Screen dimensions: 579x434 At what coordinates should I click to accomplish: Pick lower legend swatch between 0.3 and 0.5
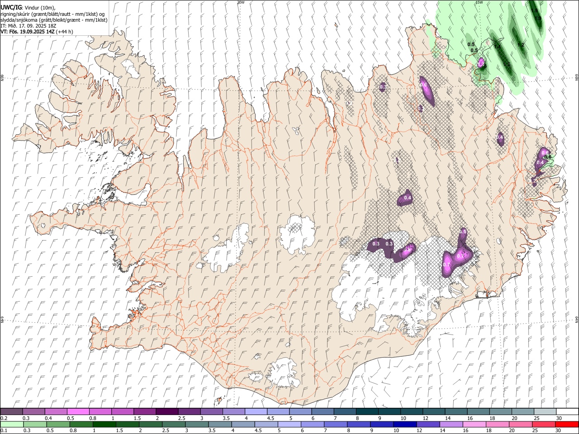[35, 425]
